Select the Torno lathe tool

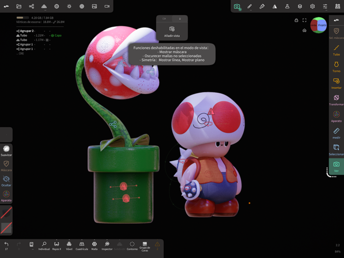point(336,67)
